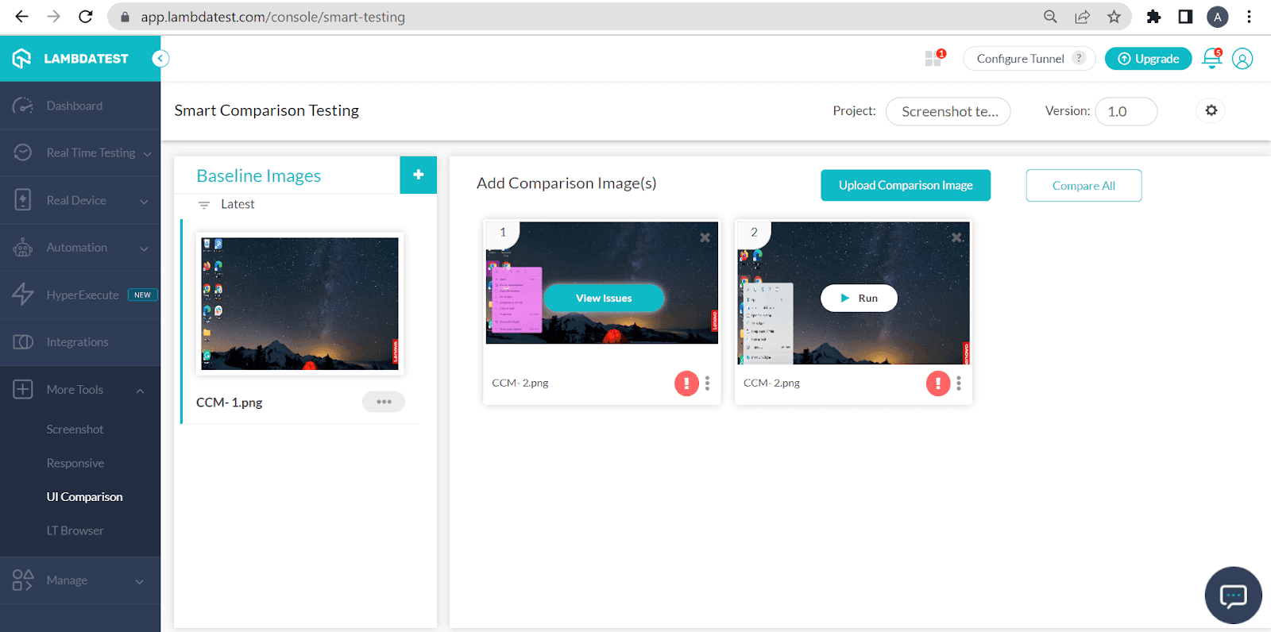The width and height of the screenshot is (1271, 632).
Task: Bookmark this page with star icon
Action: click(1114, 17)
